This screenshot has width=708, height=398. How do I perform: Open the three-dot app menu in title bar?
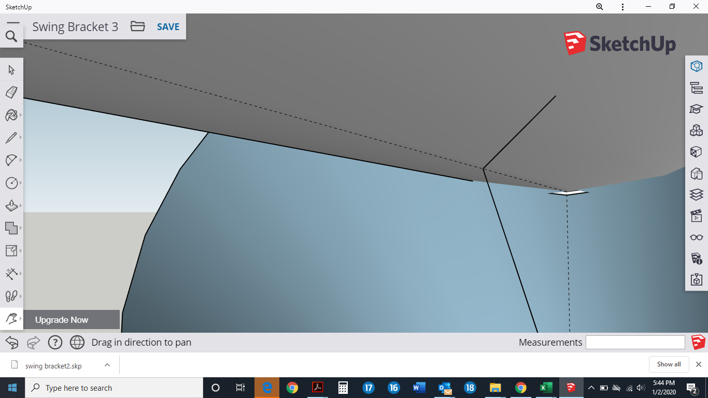(622, 7)
